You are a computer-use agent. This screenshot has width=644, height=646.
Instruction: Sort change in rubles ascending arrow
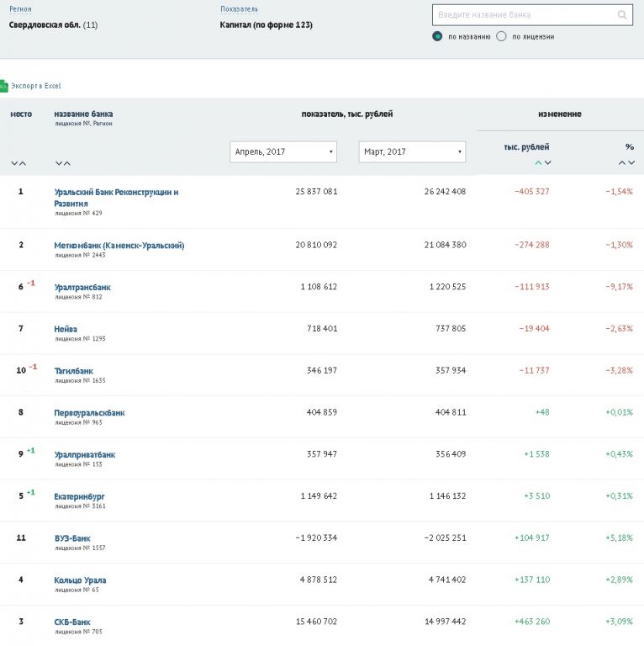[538, 162]
